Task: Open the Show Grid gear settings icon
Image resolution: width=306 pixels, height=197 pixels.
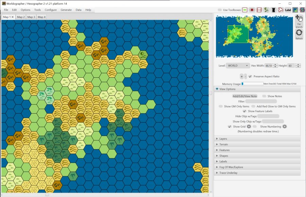Action: pos(249,126)
